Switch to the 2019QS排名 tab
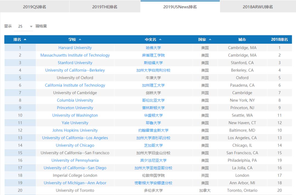 (x=35, y=7)
